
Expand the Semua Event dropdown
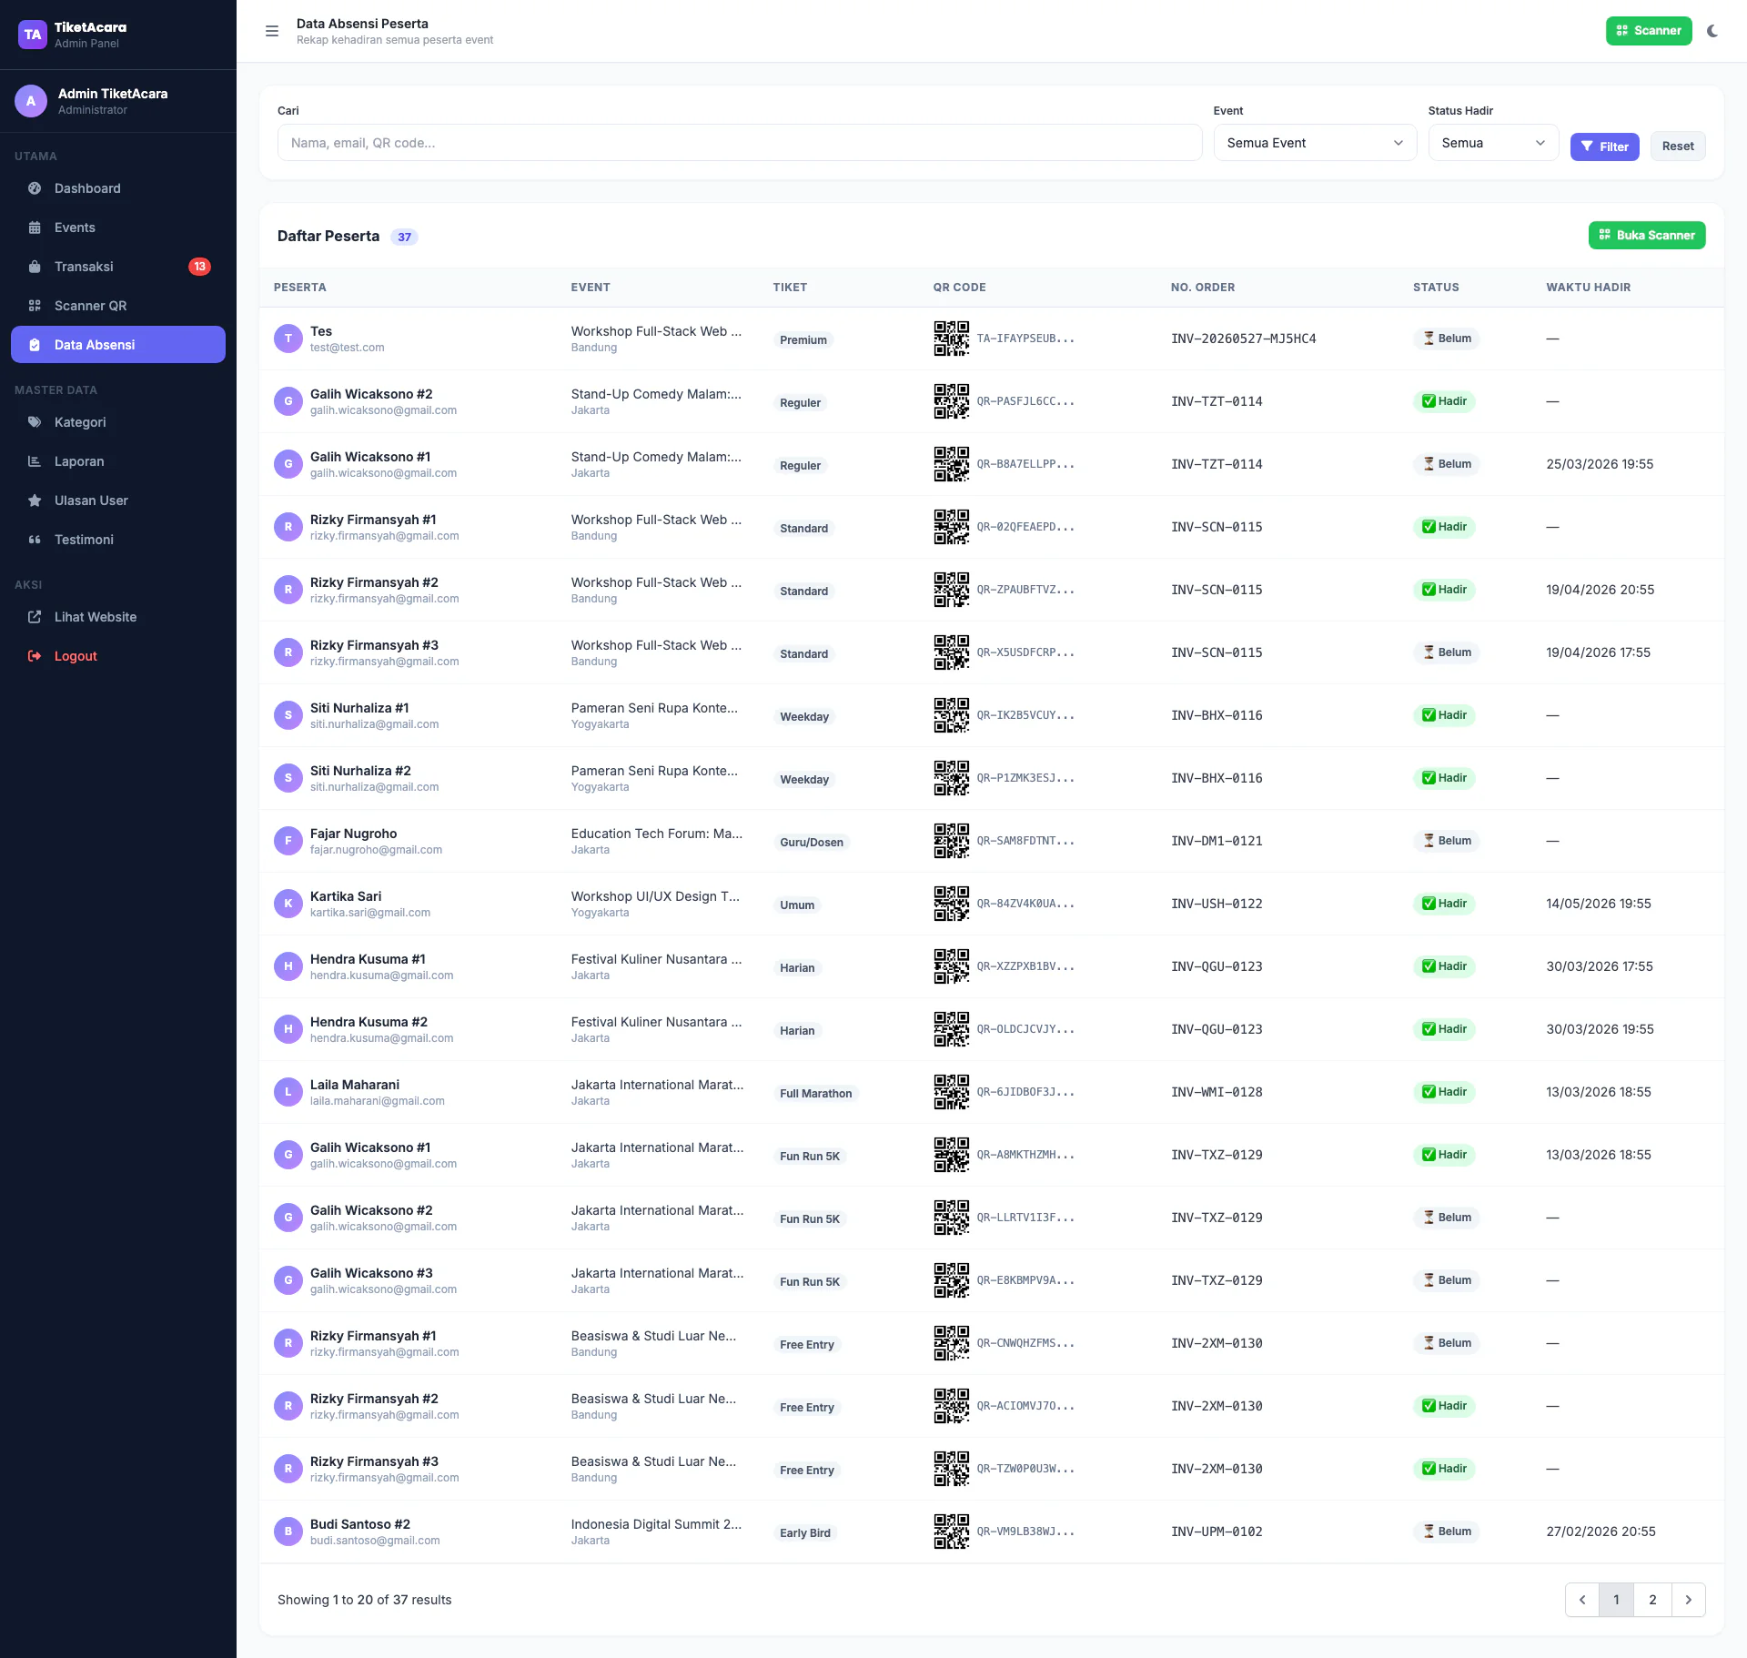pos(1314,143)
